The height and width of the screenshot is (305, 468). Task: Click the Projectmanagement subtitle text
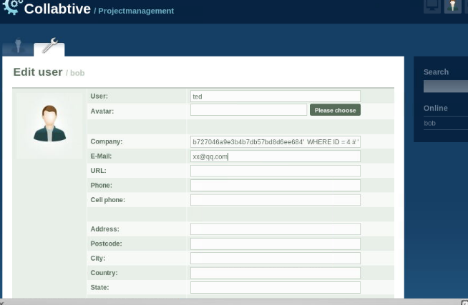[x=136, y=11]
